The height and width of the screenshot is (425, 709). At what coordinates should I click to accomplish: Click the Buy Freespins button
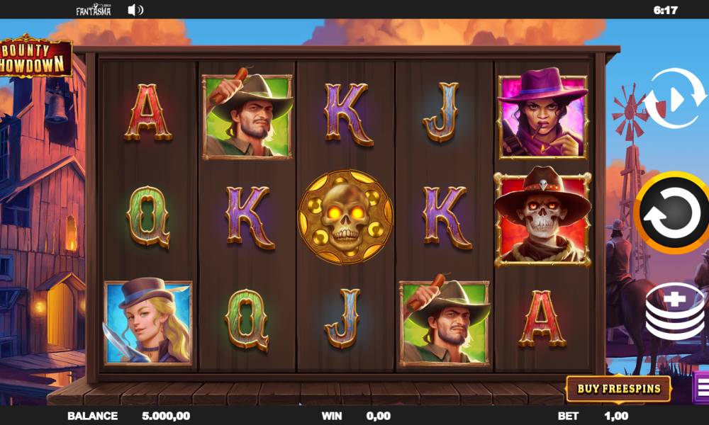pyautogui.click(x=618, y=388)
